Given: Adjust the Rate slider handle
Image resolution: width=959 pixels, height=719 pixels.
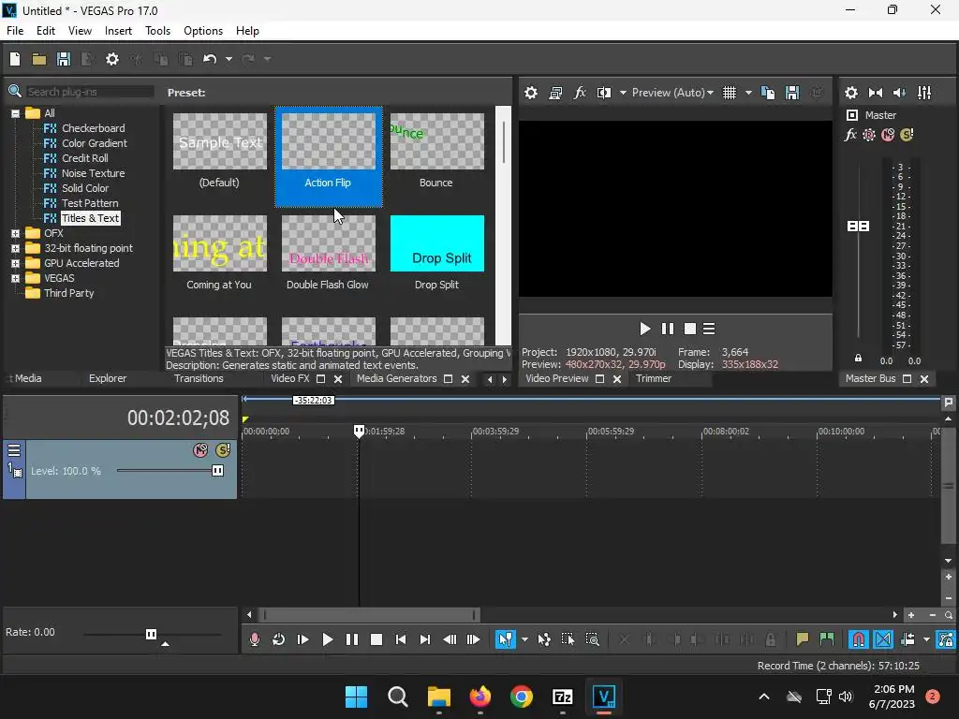Looking at the screenshot, I should pos(151,634).
